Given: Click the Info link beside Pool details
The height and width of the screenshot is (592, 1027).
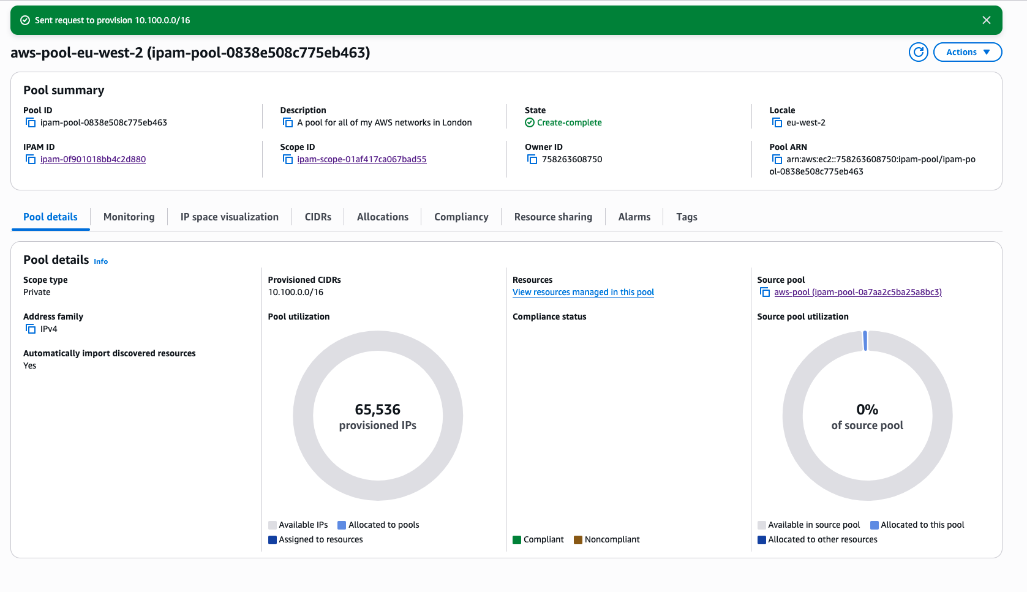Looking at the screenshot, I should click(x=100, y=261).
